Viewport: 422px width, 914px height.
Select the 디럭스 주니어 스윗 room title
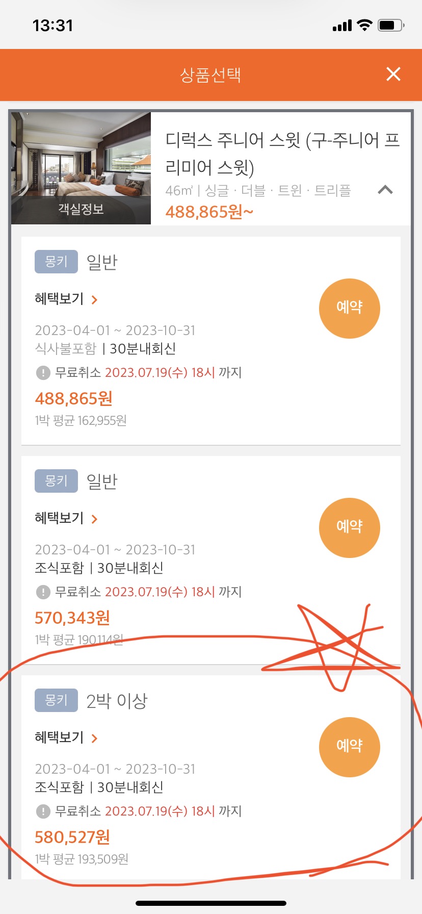(x=283, y=153)
